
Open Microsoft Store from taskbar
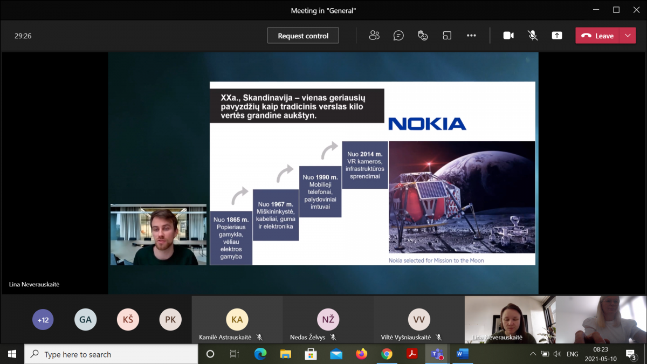311,354
